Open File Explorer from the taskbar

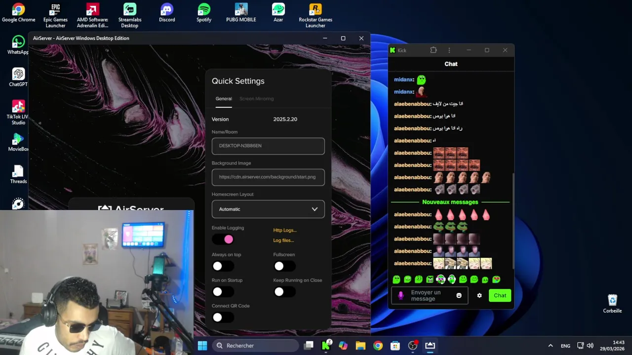360,346
